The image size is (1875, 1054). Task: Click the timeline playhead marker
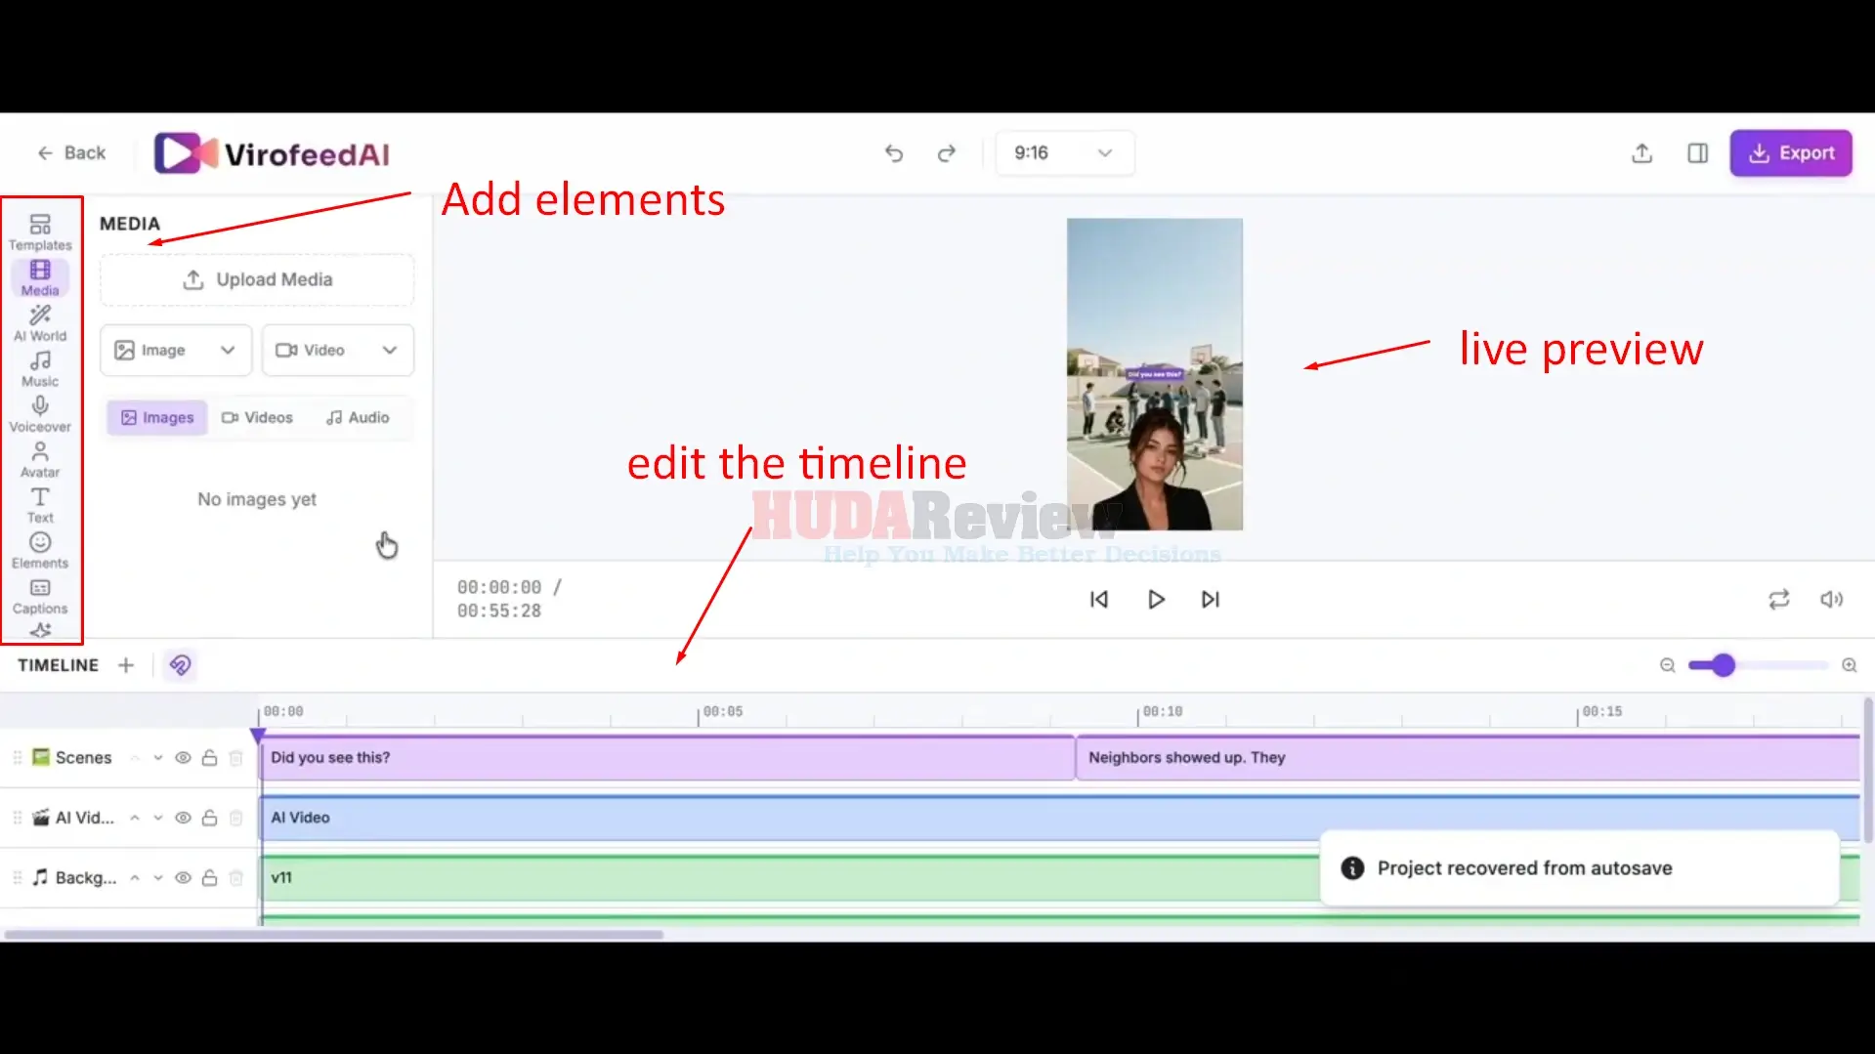coord(258,735)
